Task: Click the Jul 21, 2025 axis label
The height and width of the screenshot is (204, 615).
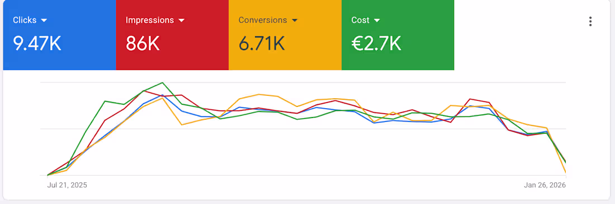Action: click(67, 185)
